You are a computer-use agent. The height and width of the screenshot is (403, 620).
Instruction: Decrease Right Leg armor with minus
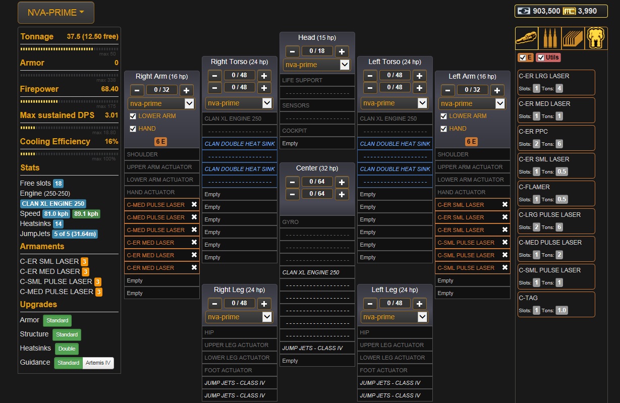coord(215,304)
